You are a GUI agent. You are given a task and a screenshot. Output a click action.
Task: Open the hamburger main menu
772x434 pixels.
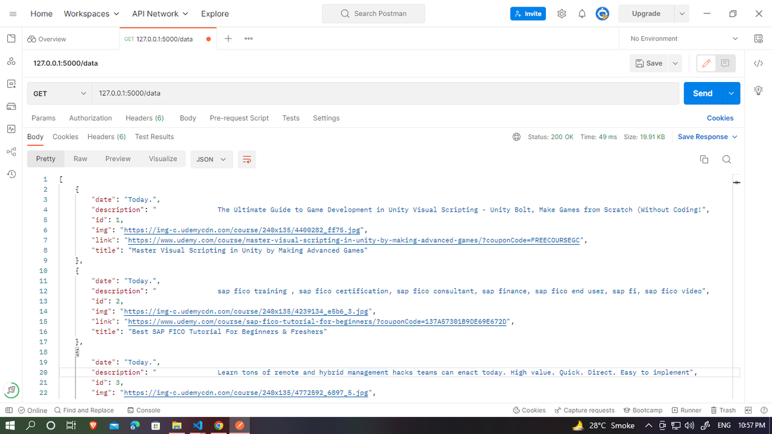coord(13,13)
